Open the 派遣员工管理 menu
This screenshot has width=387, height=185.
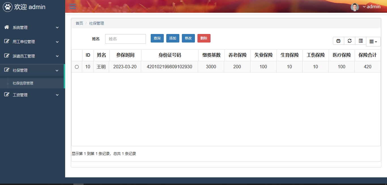point(32,56)
